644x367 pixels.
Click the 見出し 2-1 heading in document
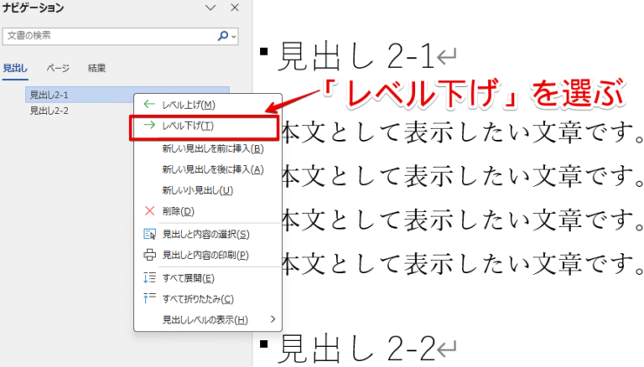356,57
